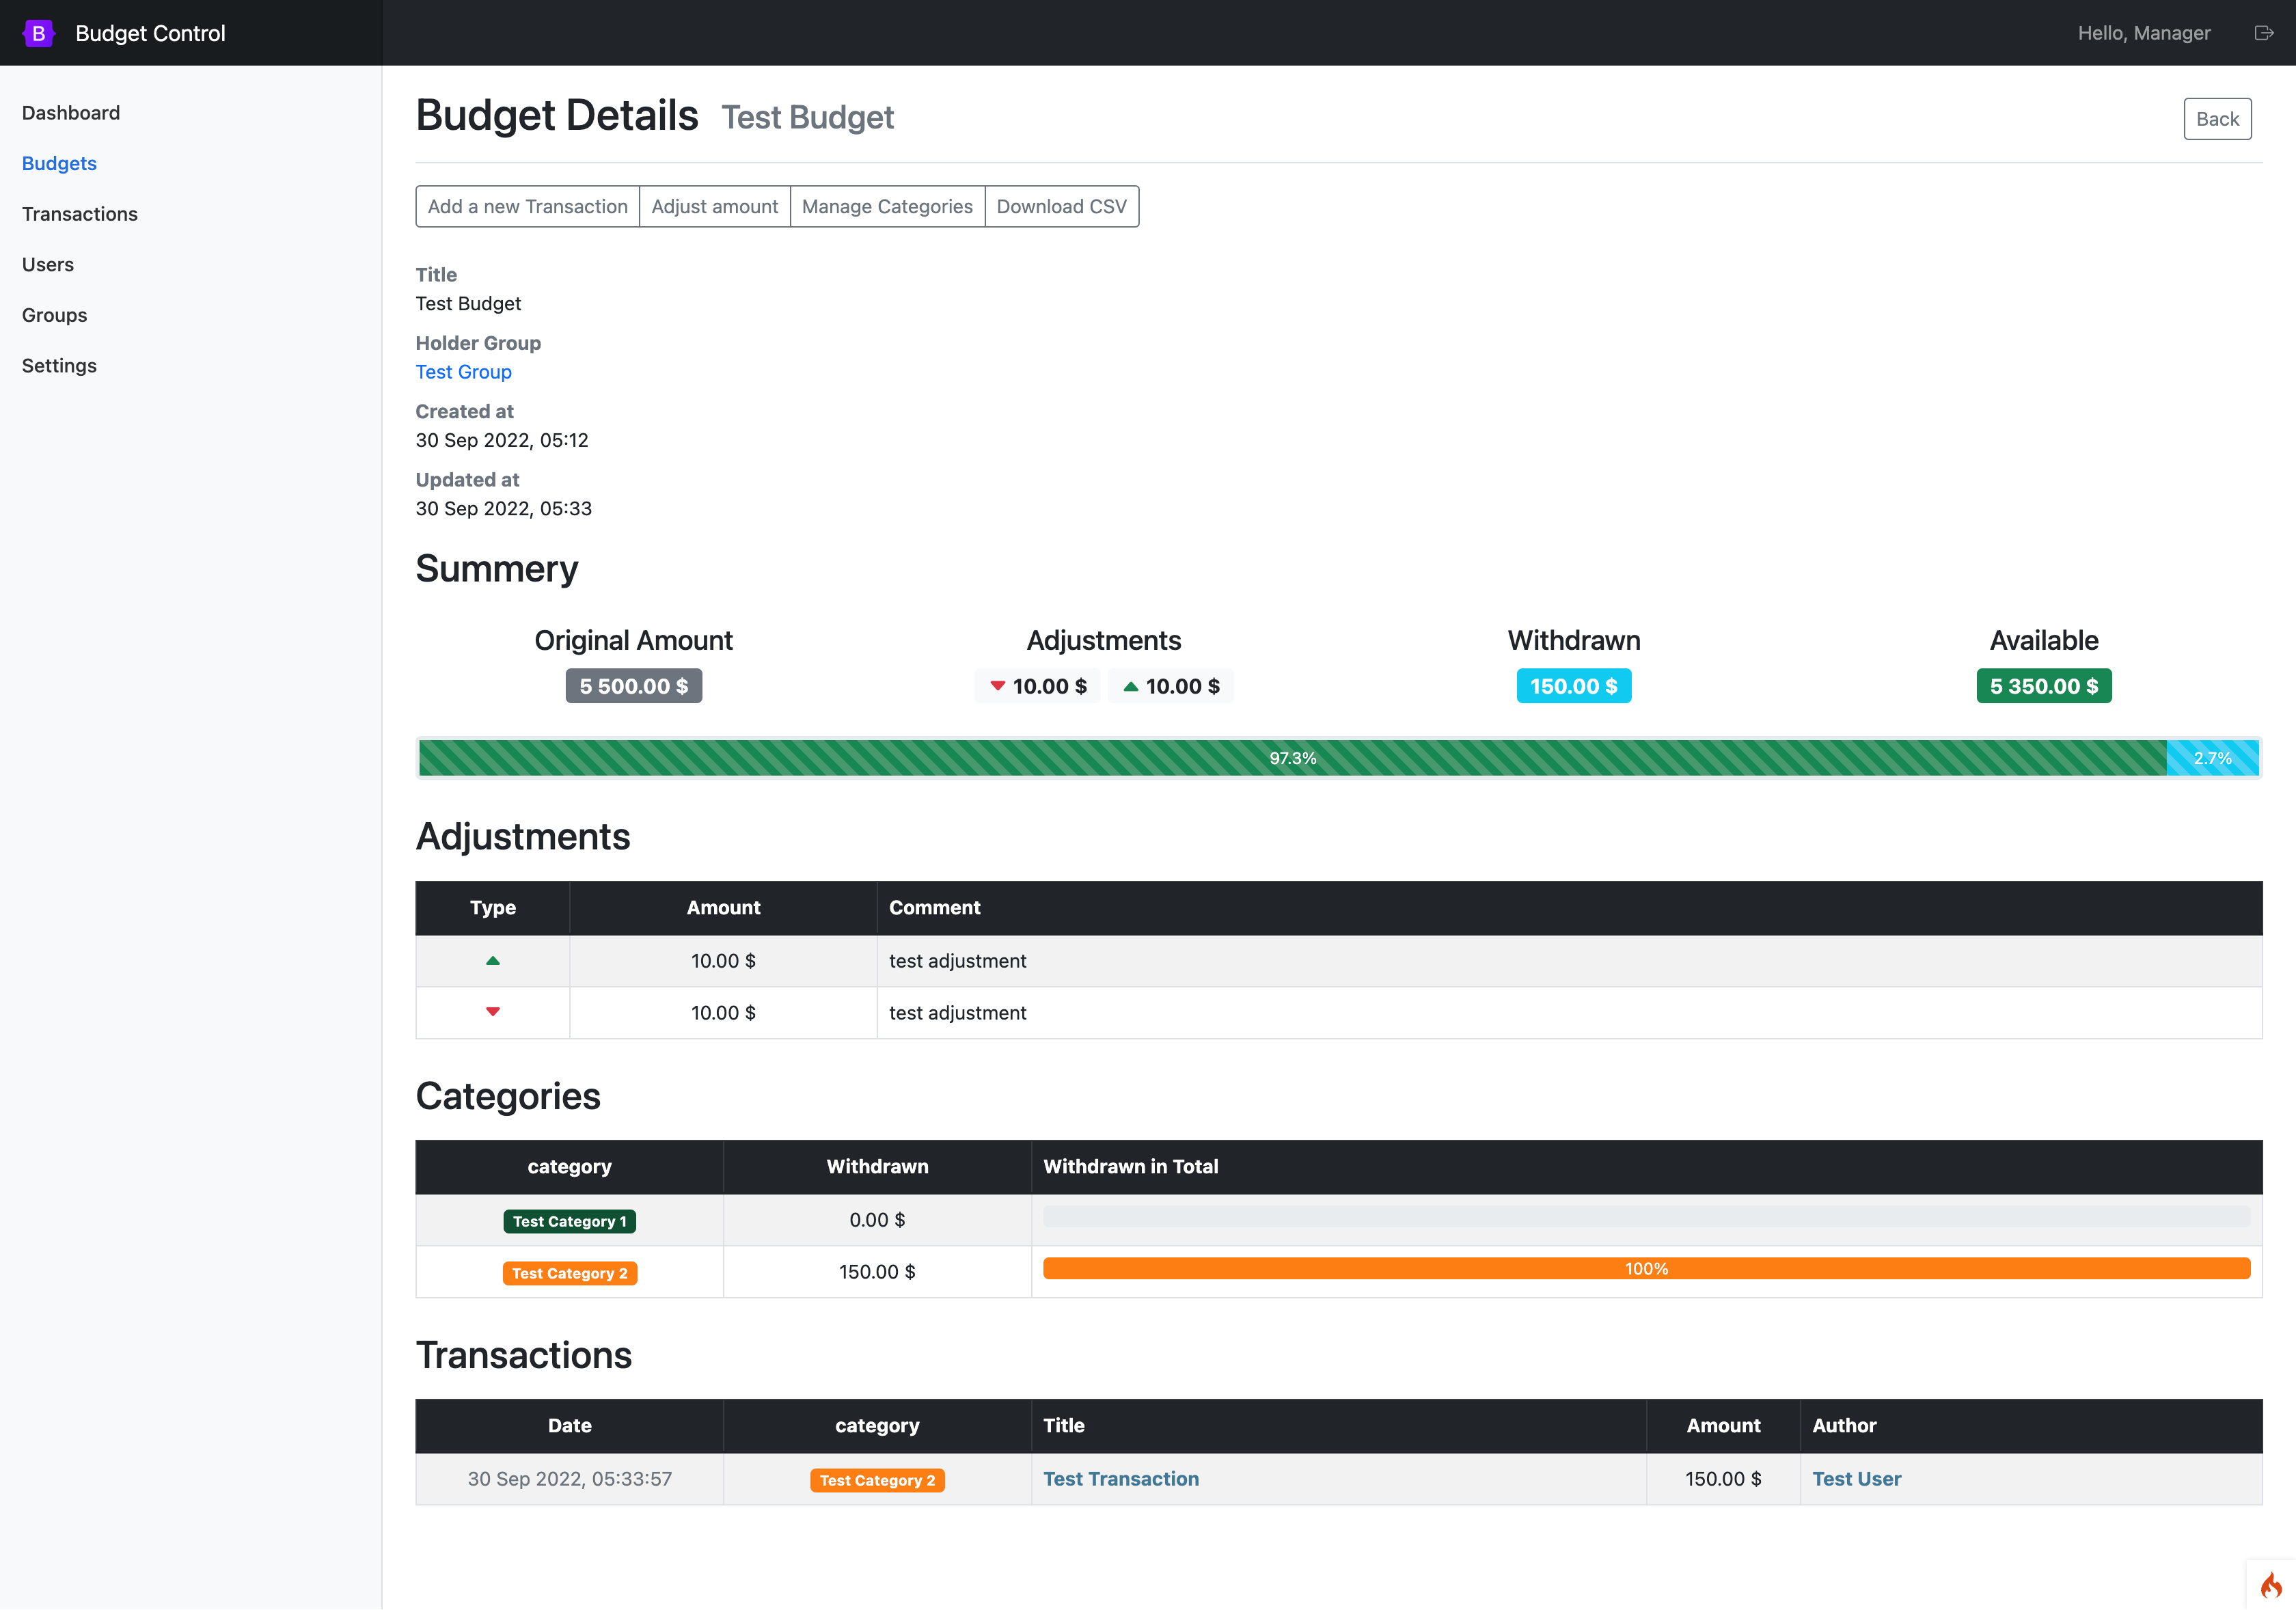Click the red down-arrow in the Adjustments summary
The height and width of the screenshot is (1610, 2296).
tap(997, 686)
